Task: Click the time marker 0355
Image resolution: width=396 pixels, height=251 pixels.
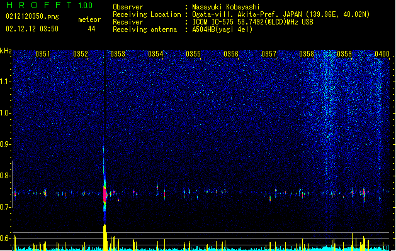Action: click(x=193, y=54)
